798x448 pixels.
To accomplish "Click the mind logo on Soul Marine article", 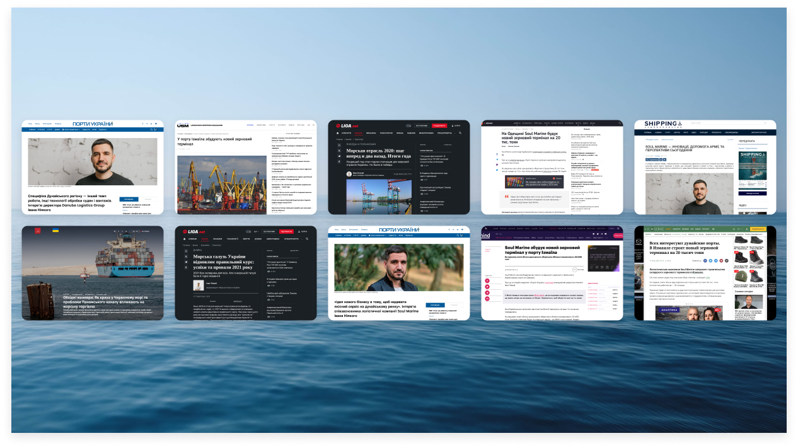I will pos(486,235).
